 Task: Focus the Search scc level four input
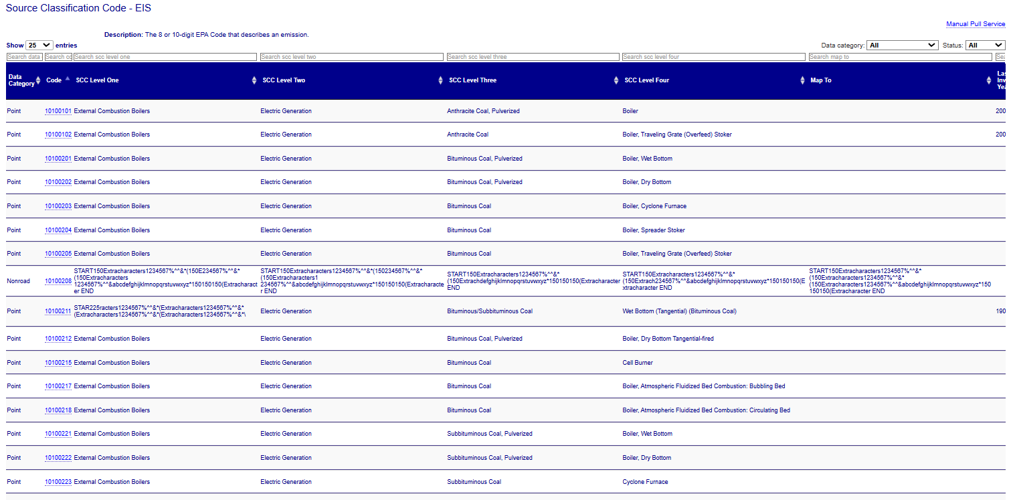[713, 57]
